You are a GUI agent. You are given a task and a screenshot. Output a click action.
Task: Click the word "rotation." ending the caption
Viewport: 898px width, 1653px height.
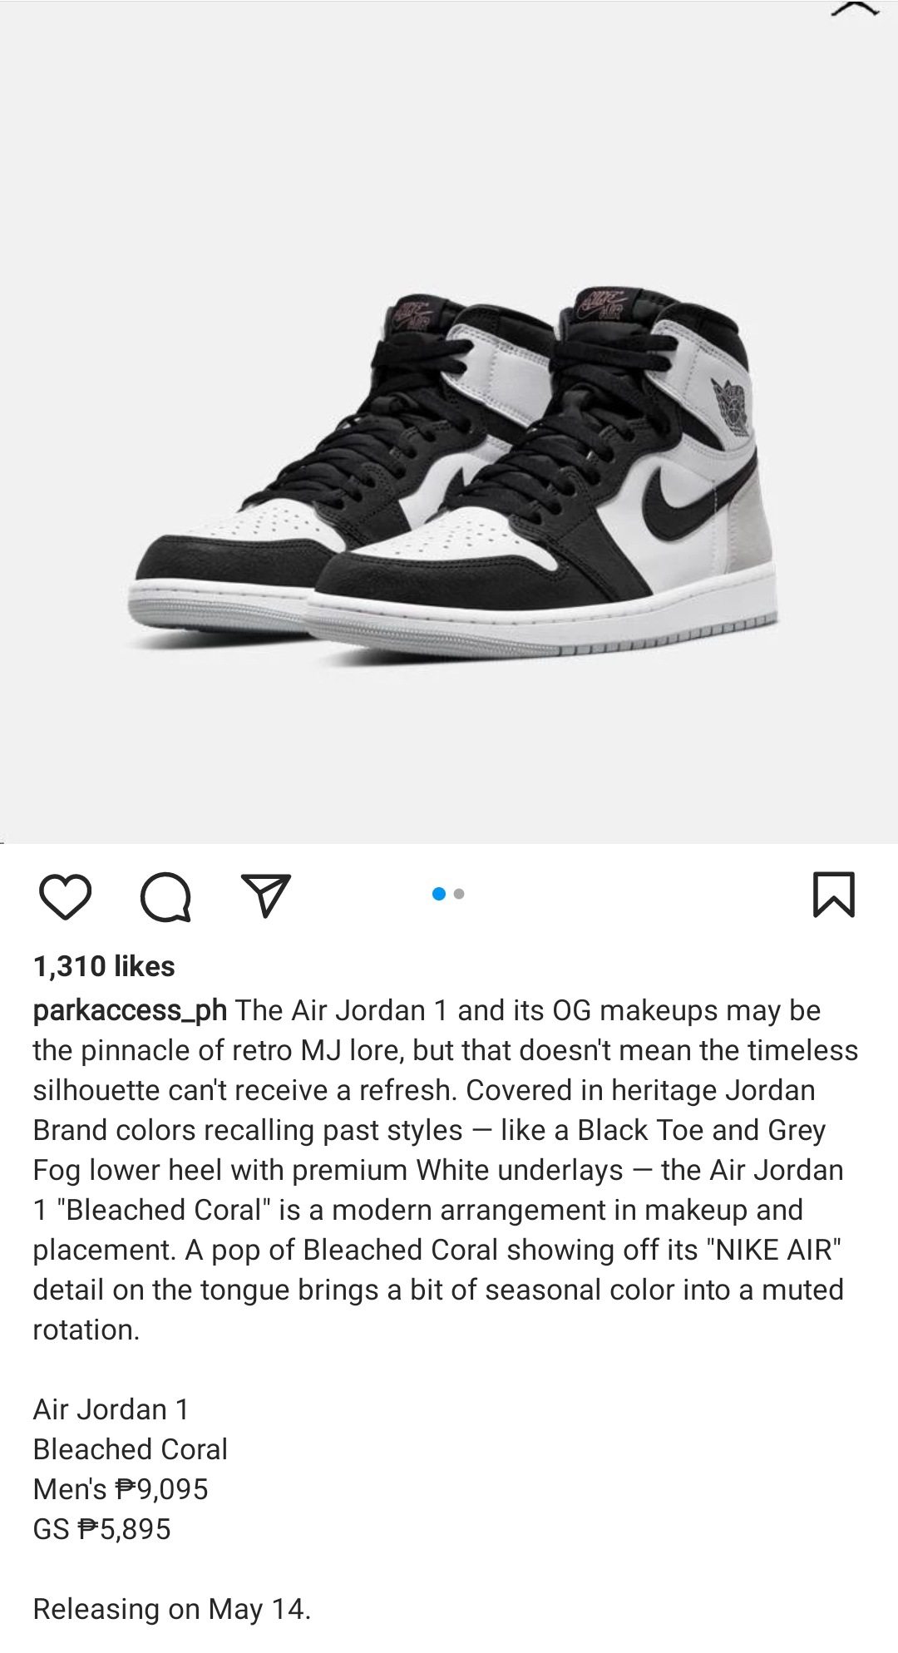[x=86, y=1330]
